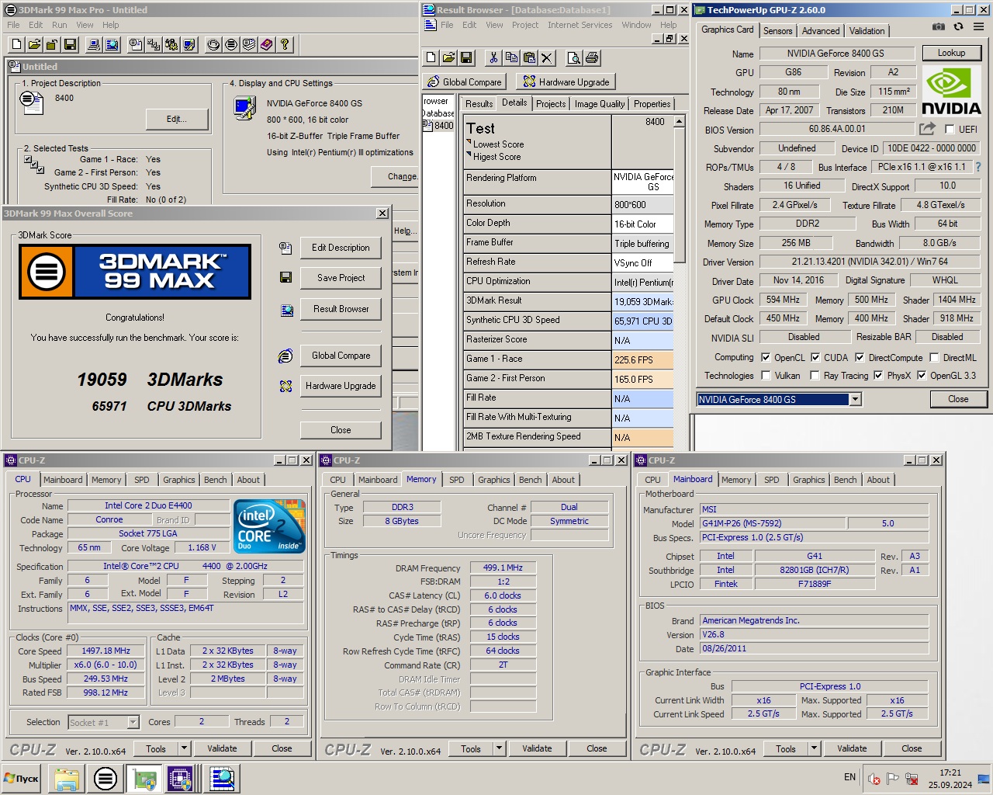Open Tools dropdown arrow in CPU-Z Mainboard window
The image size is (993, 795).
point(814,748)
